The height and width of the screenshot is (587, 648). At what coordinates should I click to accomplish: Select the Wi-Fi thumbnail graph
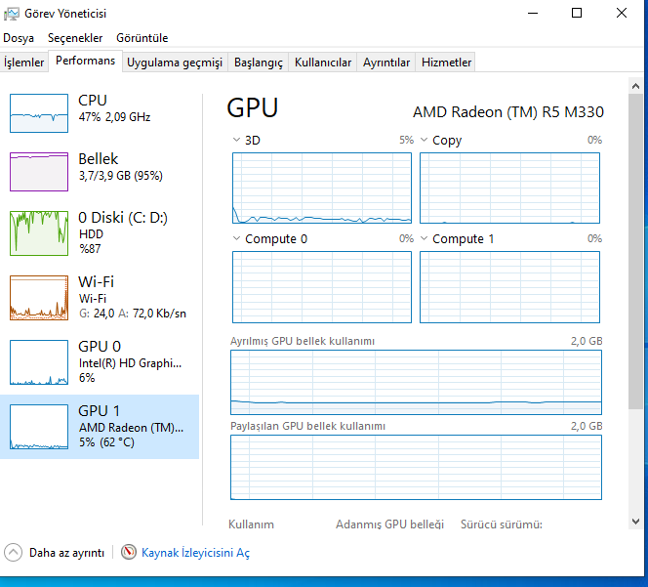click(39, 298)
